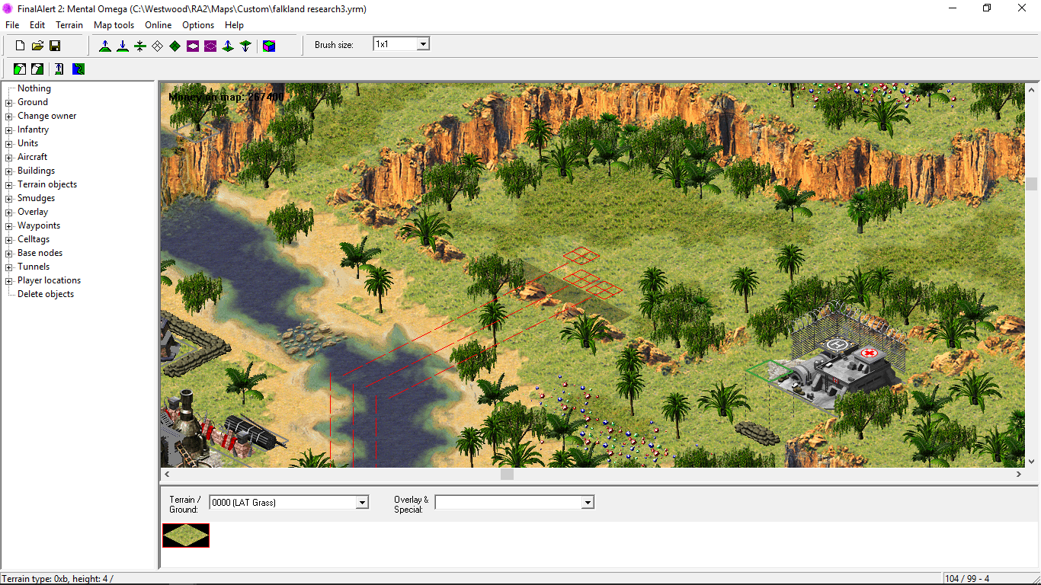Open the Help menu
The image size is (1041, 585).
coord(234,25)
